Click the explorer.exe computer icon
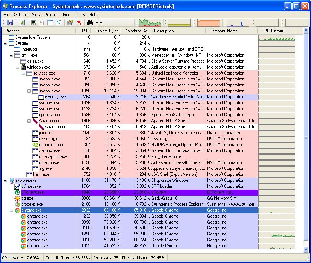311x263 pixels. [12, 181]
